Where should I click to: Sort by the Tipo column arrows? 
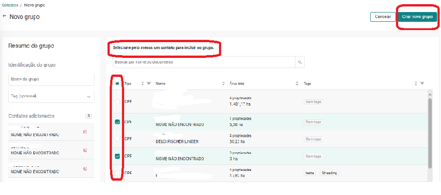pos(143,83)
